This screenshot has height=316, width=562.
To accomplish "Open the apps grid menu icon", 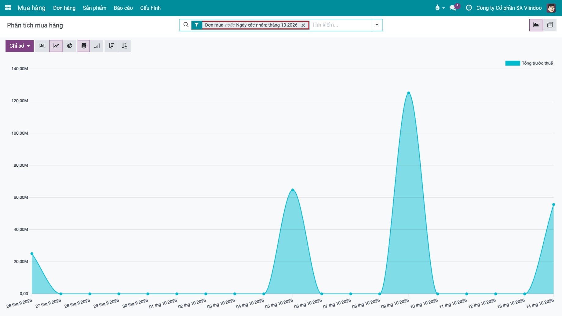I will [8, 8].
